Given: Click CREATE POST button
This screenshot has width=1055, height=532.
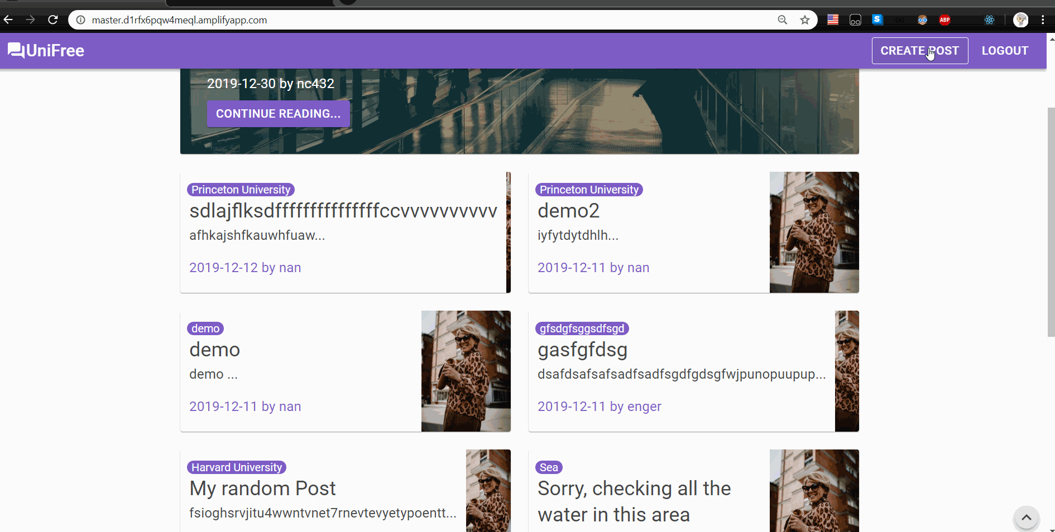Looking at the screenshot, I should [x=920, y=51].
